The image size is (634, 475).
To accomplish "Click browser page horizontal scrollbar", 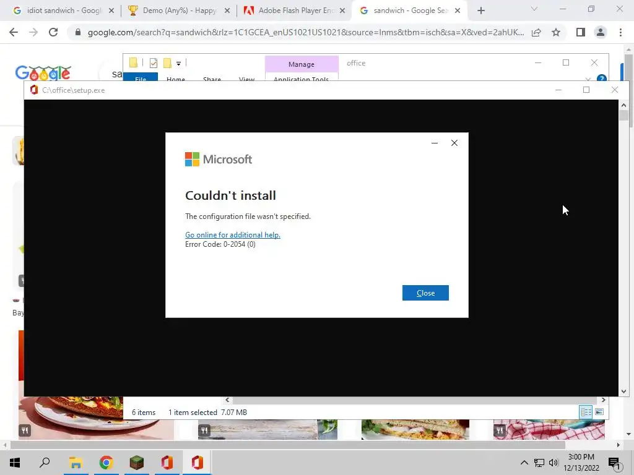I will click(287, 445).
